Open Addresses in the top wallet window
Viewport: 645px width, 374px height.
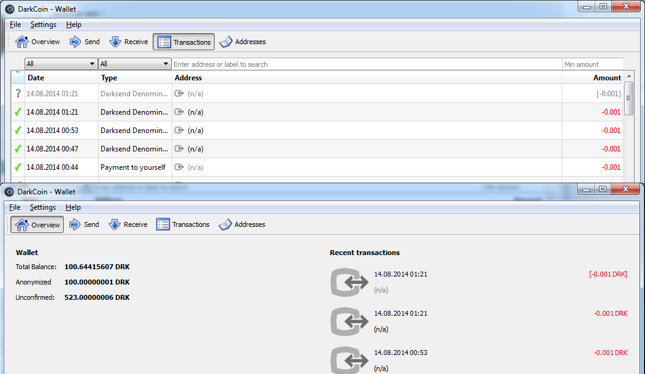click(242, 42)
